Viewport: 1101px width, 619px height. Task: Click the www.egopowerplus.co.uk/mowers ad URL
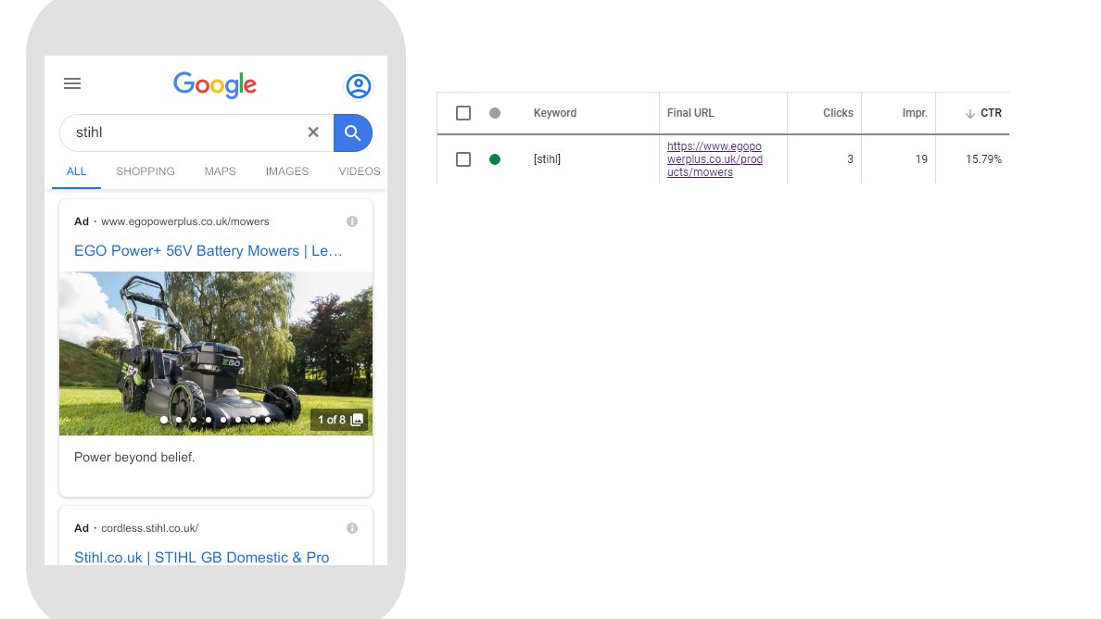[185, 221]
